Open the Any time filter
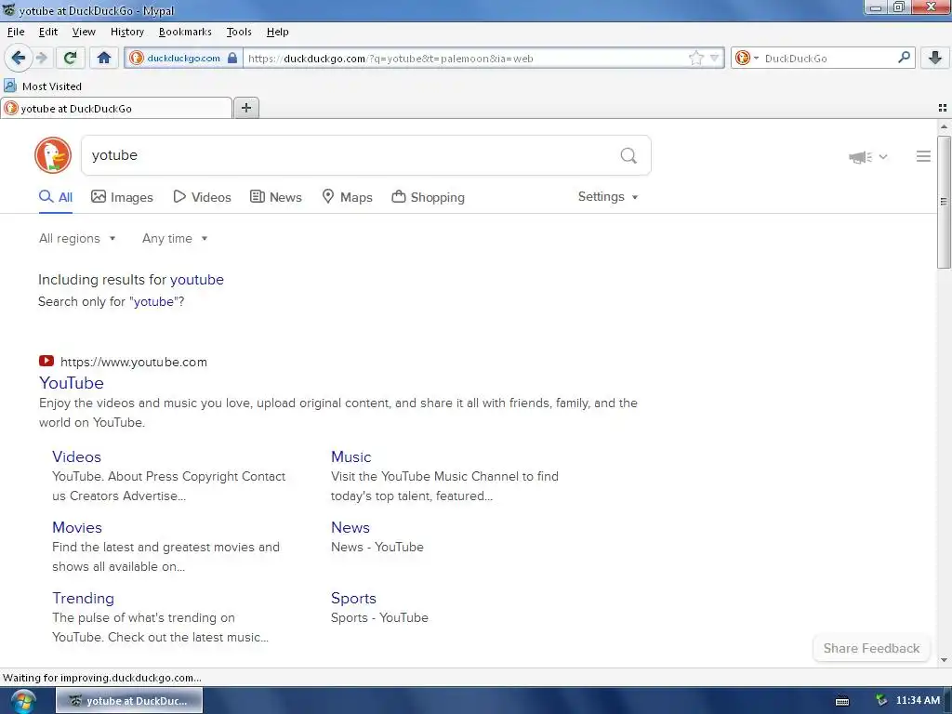The image size is (952, 714). (x=175, y=239)
